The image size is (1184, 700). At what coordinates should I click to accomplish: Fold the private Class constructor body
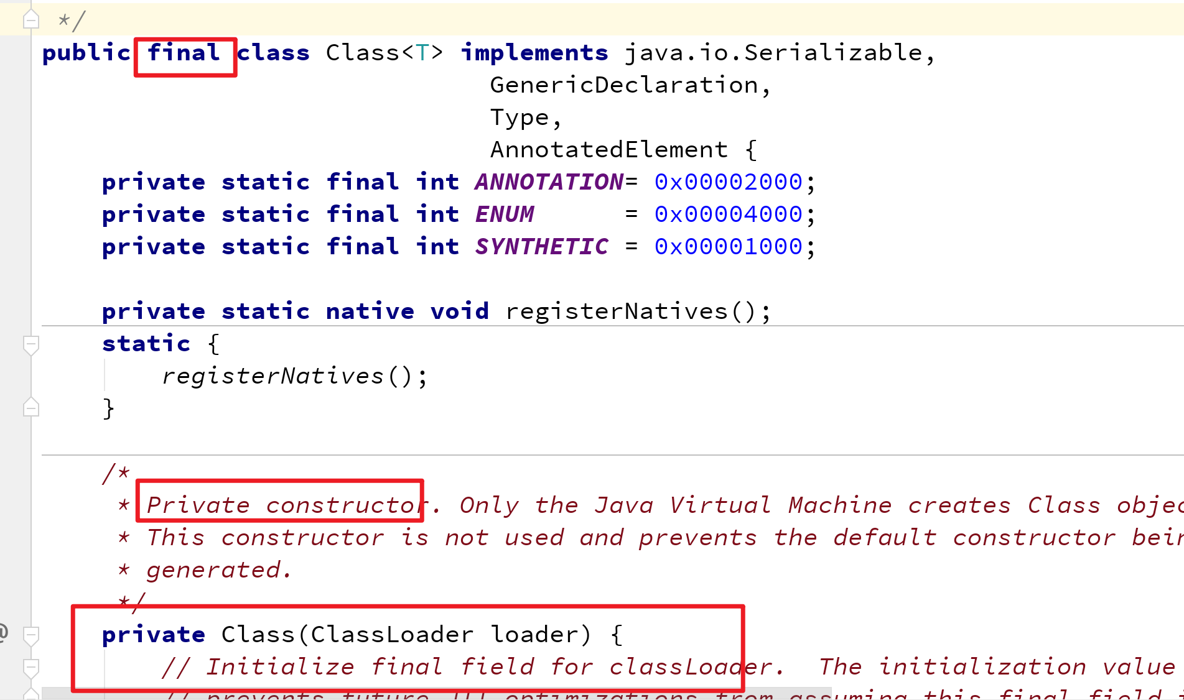(x=31, y=635)
